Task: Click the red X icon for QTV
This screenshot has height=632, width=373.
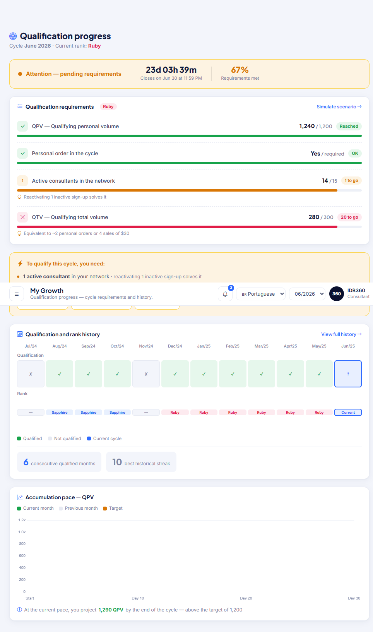Action: point(22,217)
